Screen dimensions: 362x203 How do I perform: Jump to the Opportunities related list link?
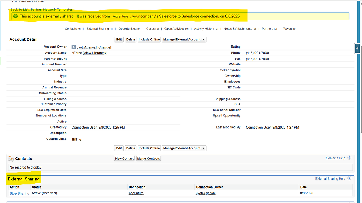pos(127,29)
